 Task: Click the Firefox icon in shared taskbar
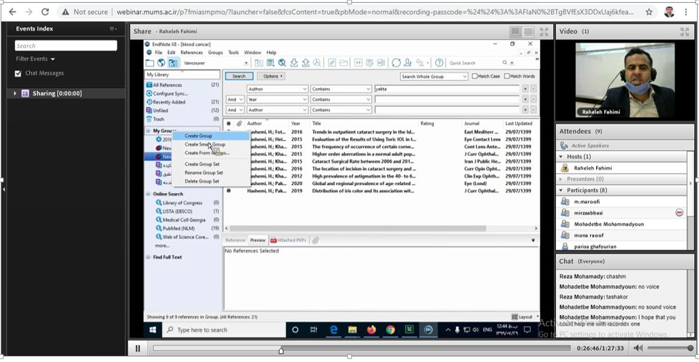pos(371,330)
